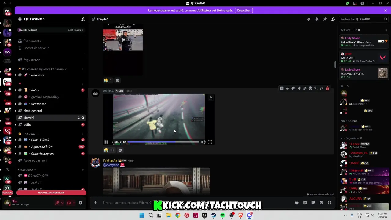Open the AguerroX9-On channel

click(51, 147)
